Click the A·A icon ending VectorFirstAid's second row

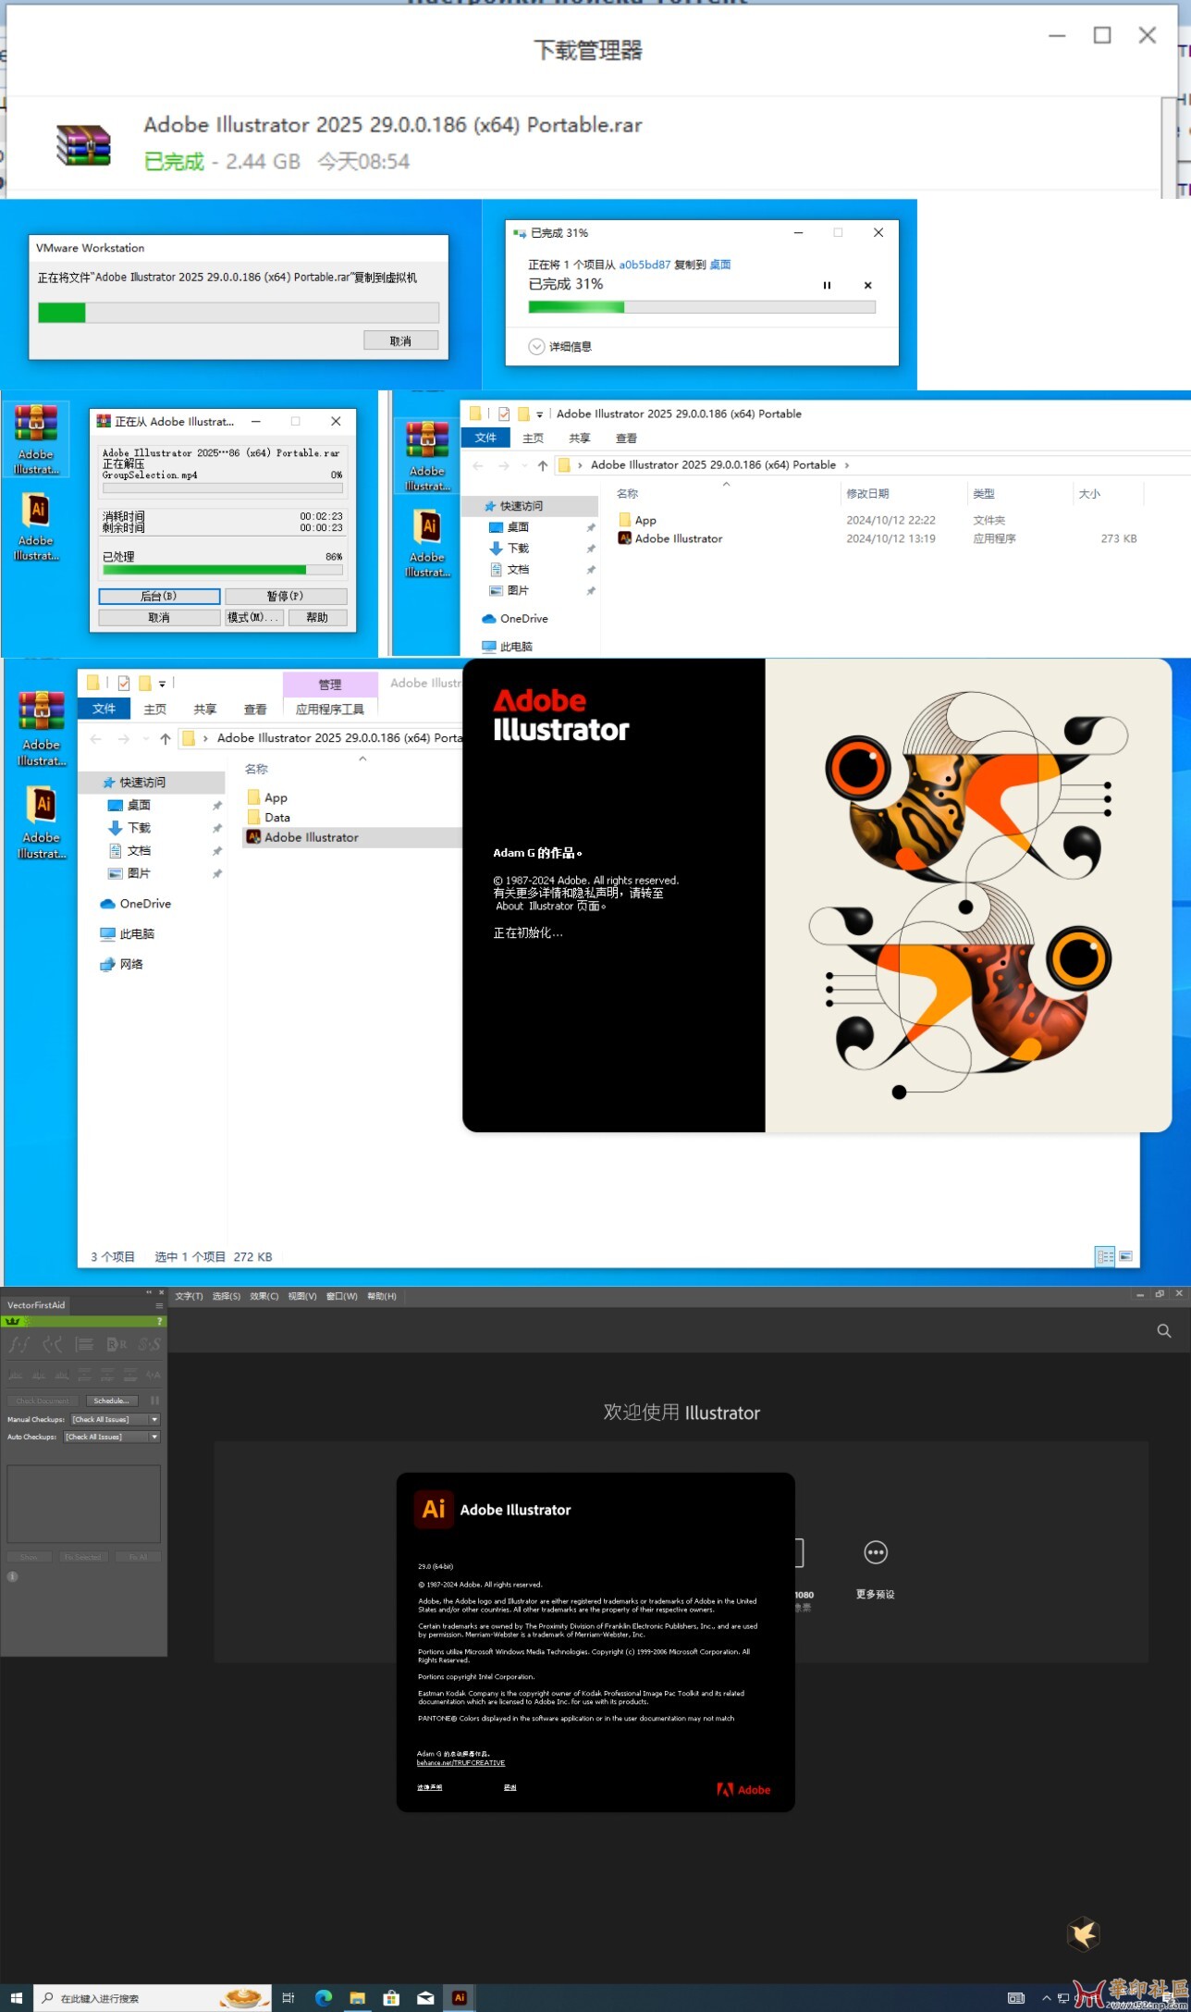point(153,1375)
